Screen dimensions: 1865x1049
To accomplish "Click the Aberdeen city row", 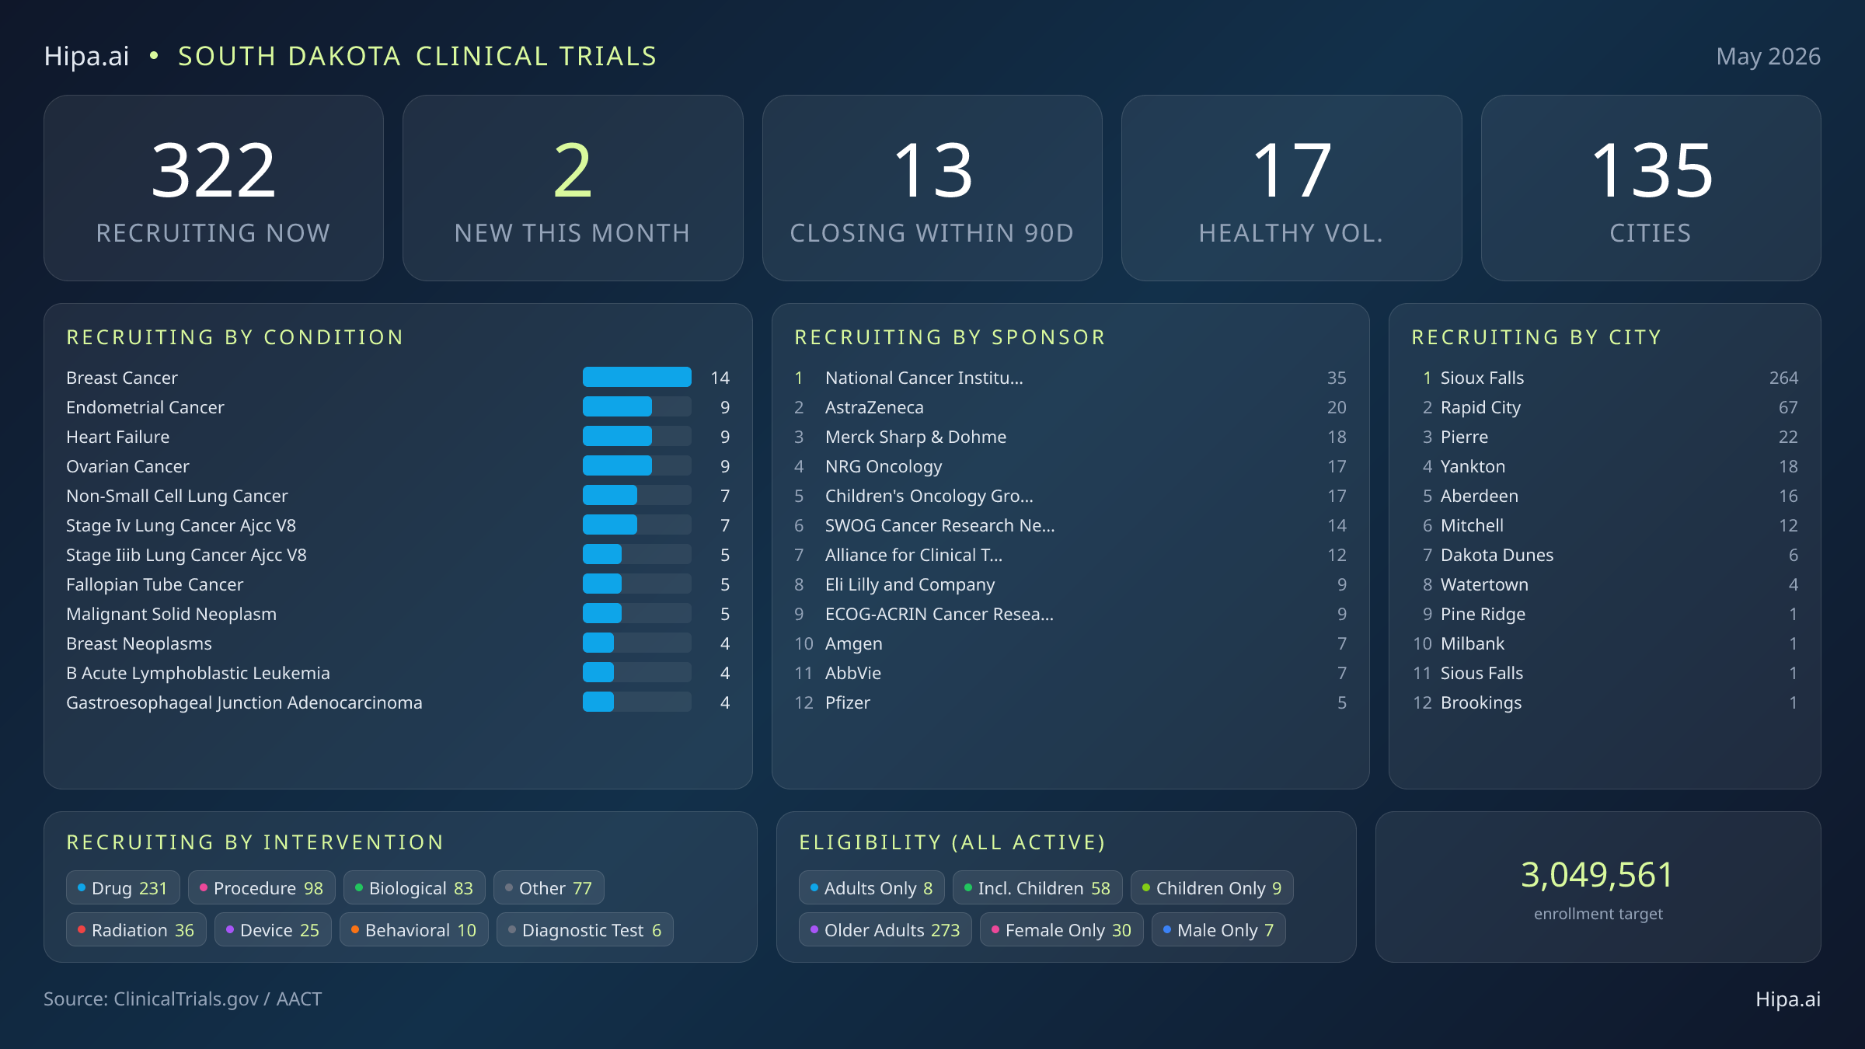I will pos(1605,495).
